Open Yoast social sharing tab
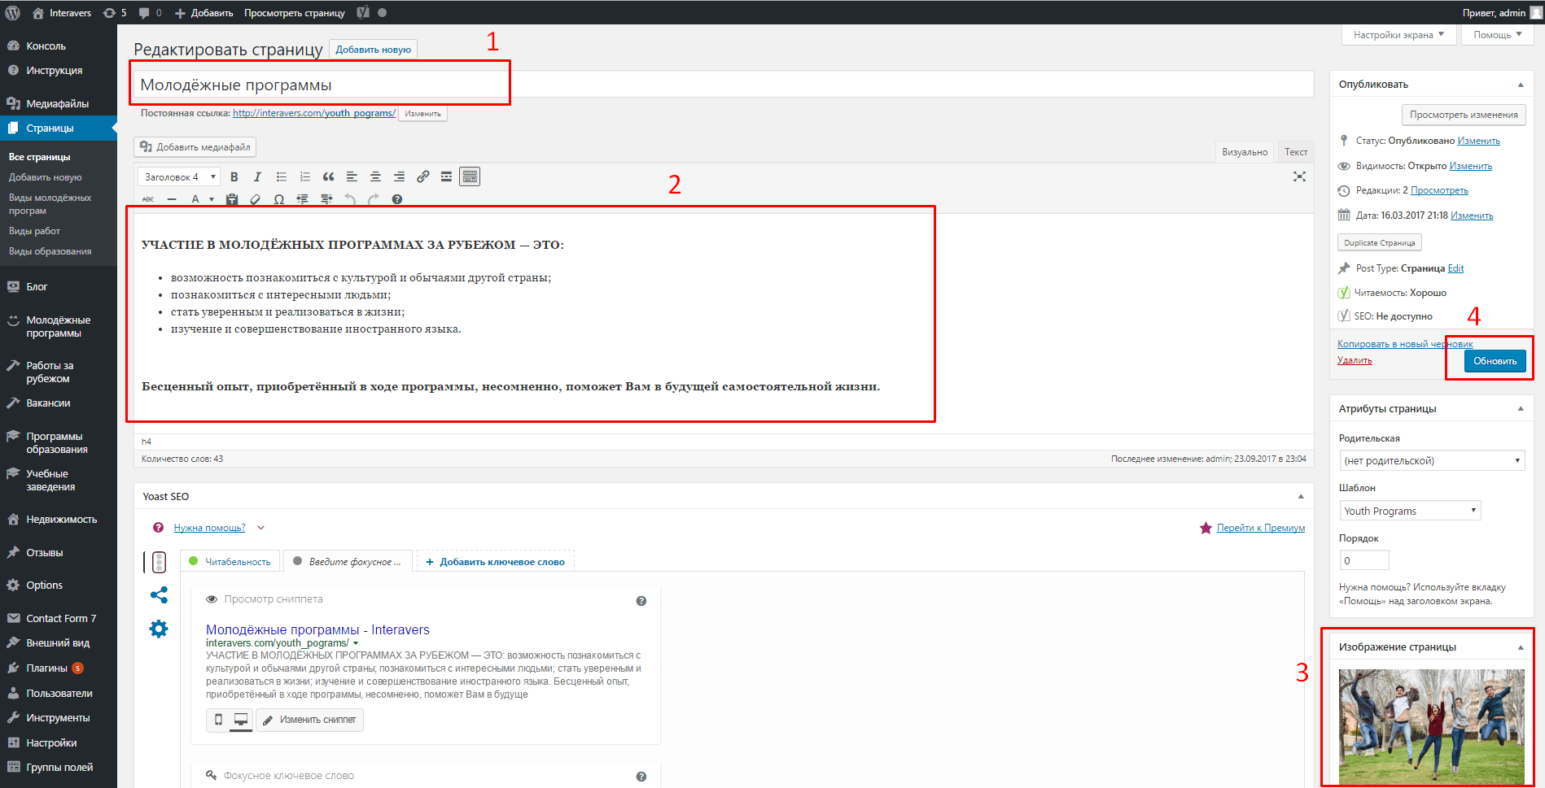 (x=159, y=595)
